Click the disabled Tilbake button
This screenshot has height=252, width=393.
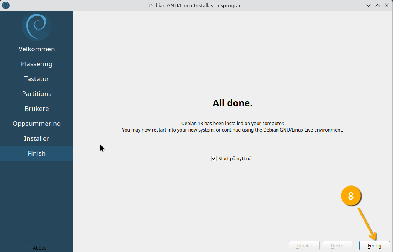pyautogui.click(x=304, y=246)
